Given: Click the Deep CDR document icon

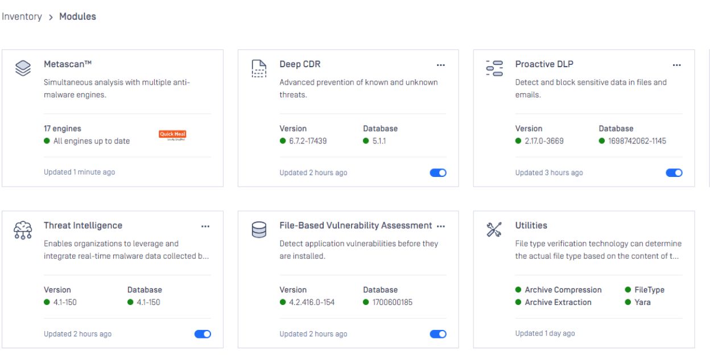Looking at the screenshot, I should (259, 68).
